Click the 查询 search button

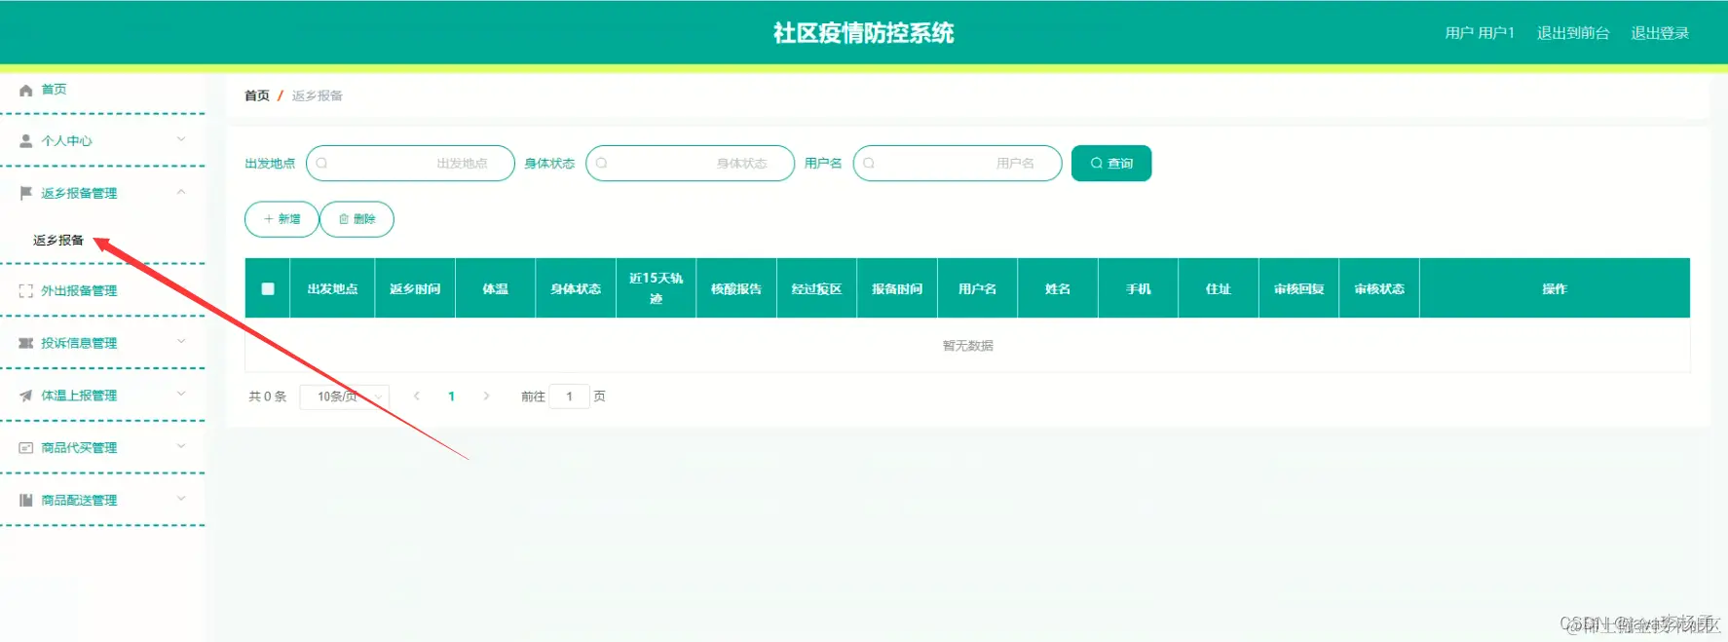(x=1111, y=163)
